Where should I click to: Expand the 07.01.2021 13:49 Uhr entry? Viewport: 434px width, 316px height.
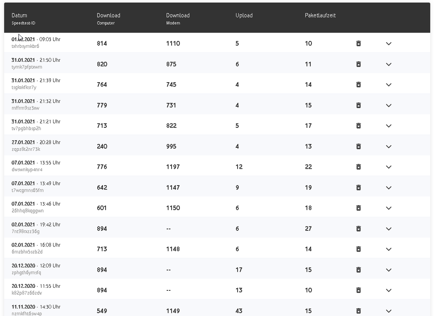(x=388, y=188)
